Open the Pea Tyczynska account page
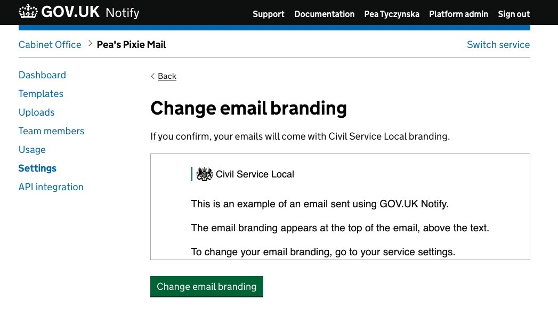Viewport: 558px width, 332px height. click(x=392, y=14)
